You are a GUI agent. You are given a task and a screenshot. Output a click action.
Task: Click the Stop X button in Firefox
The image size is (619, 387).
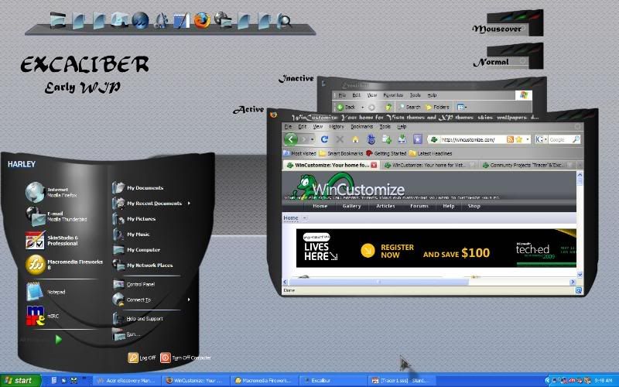click(x=340, y=139)
